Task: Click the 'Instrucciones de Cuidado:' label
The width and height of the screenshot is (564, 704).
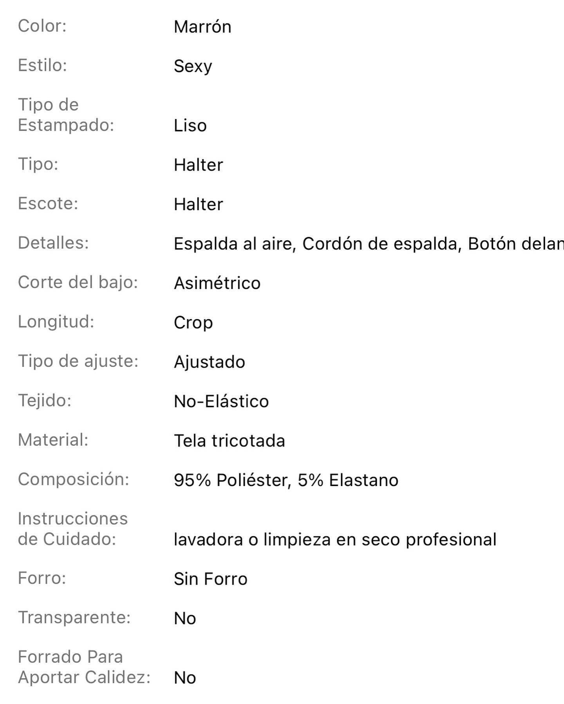Action: click(x=73, y=529)
